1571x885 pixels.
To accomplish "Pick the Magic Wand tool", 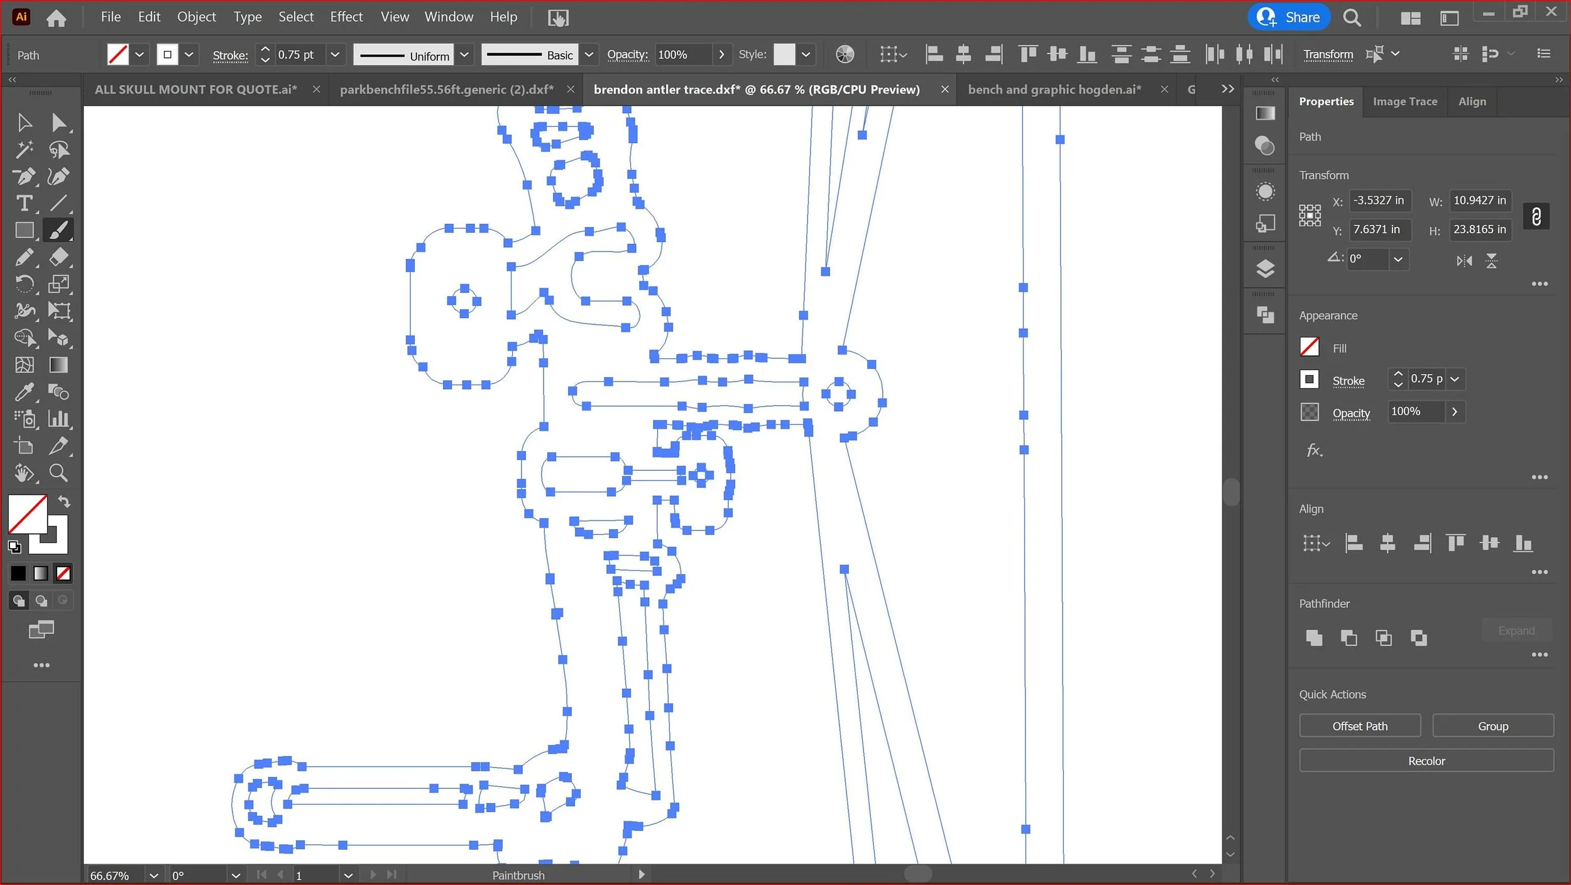I will click(x=25, y=150).
